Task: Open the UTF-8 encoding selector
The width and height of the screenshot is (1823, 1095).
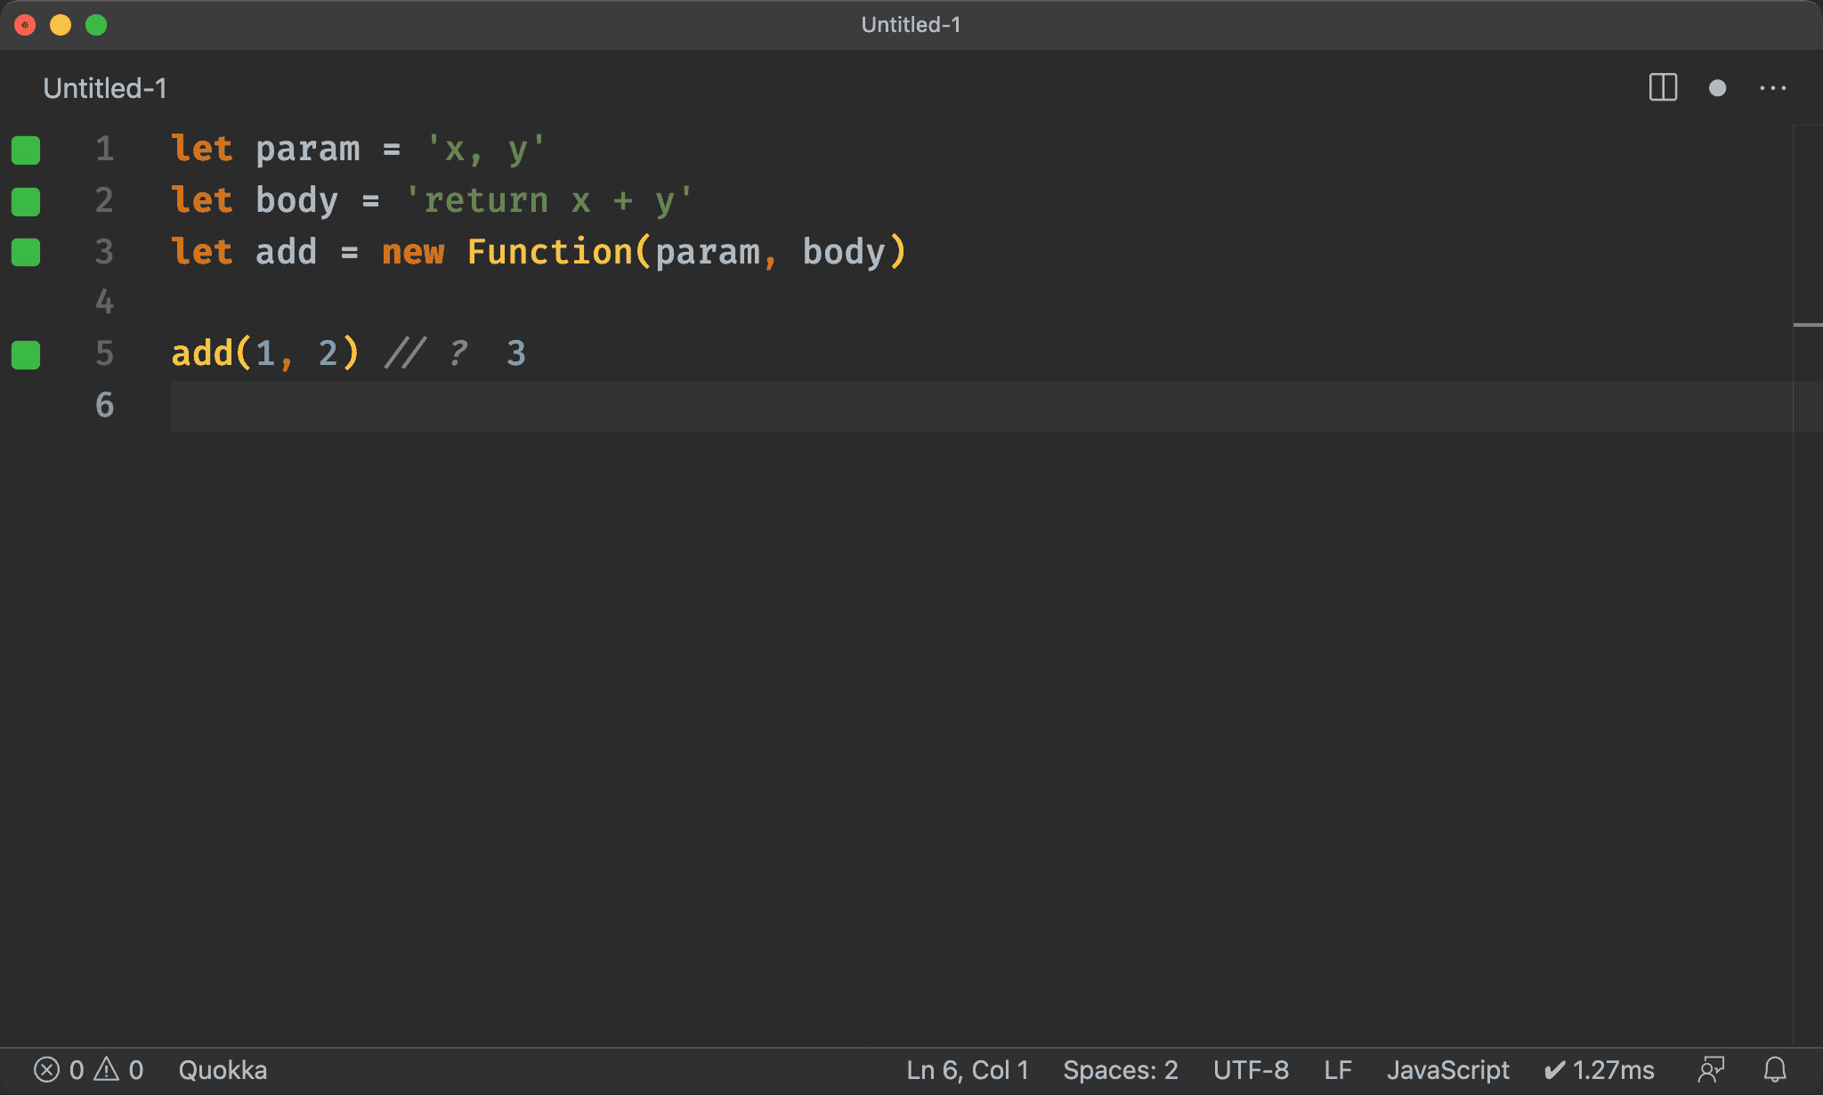Action: (1251, 1069)
